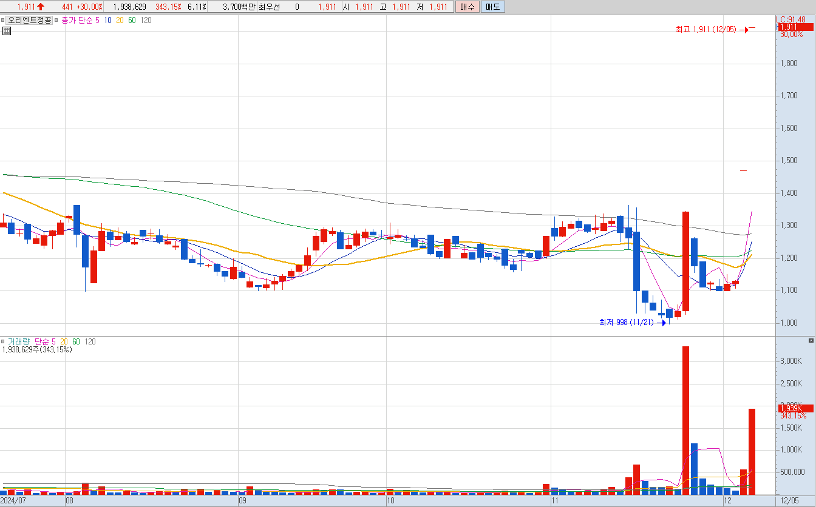This screenshot has width=816, height=507.
Task: Click the 1,938,629 volume value in header
Action: click(x=129, y=7)
